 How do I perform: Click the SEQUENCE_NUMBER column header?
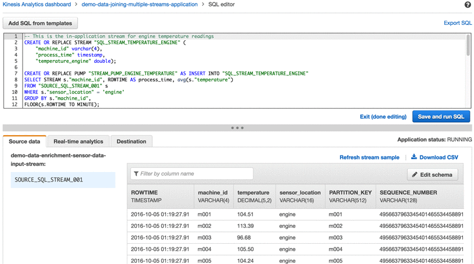pos(408,193)
